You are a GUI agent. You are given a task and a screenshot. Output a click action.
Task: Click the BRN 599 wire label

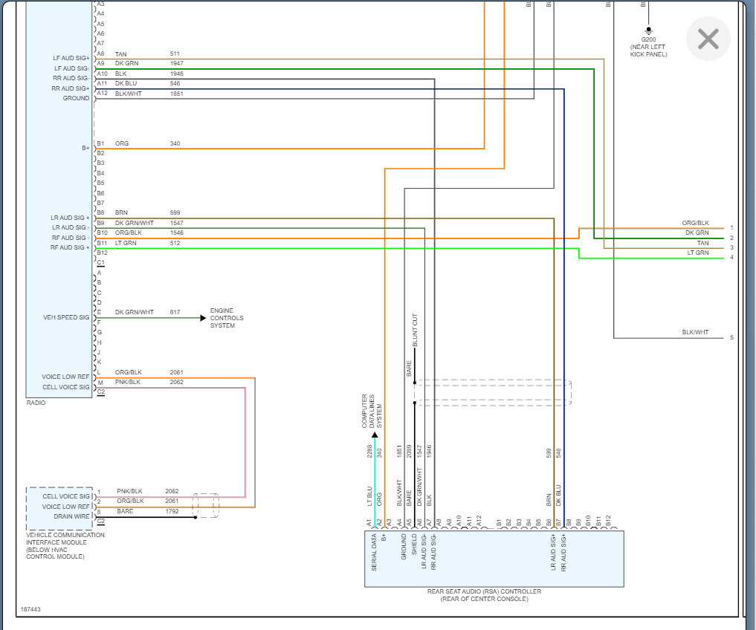pyautogui.click(x=147, y=212)
